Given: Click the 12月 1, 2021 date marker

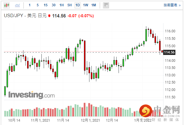Looking at the screenshot, I should pyautogui.click(x=90, y=120).
